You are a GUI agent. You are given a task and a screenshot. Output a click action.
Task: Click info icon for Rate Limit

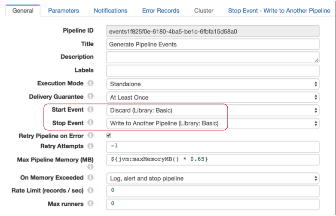click(x=91, y=190)
